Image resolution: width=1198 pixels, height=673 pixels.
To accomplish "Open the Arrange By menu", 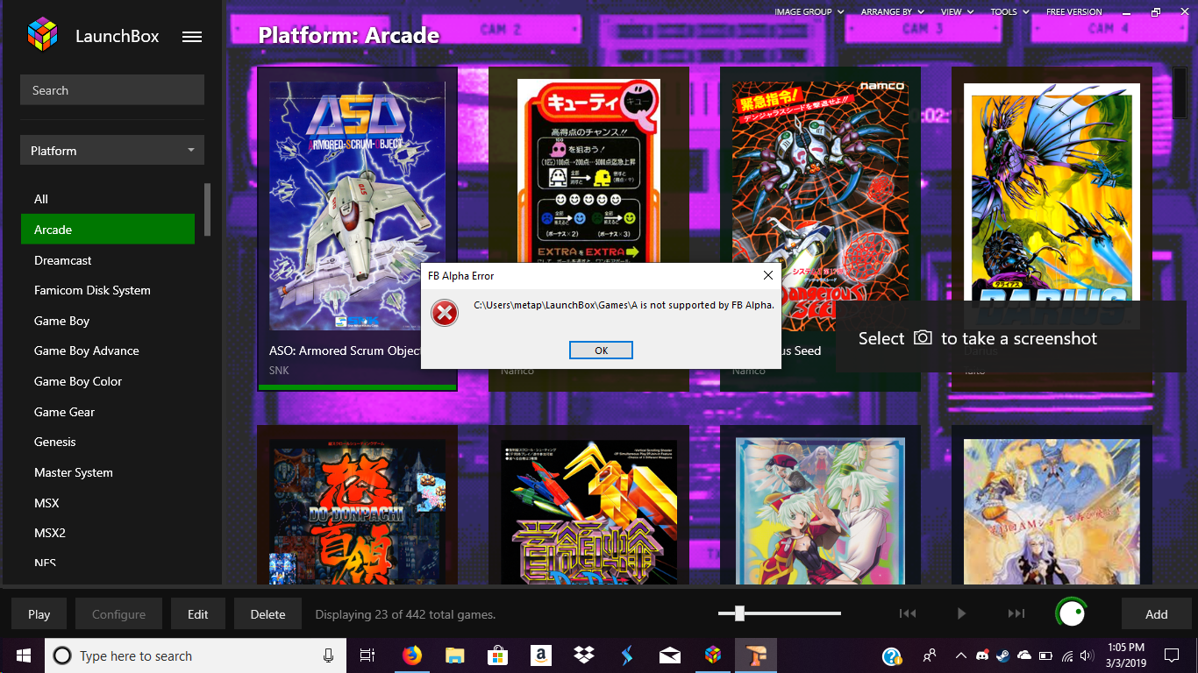I will [x=893, y=12].
